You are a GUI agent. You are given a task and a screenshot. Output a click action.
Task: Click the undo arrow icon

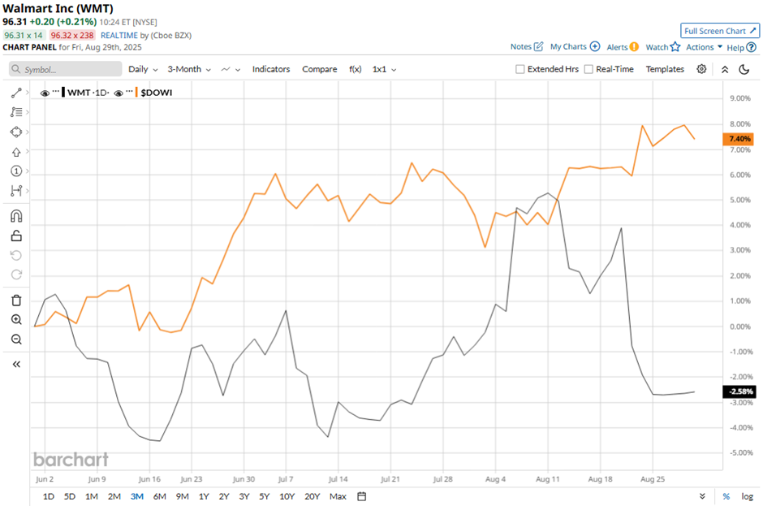(16, 255)
